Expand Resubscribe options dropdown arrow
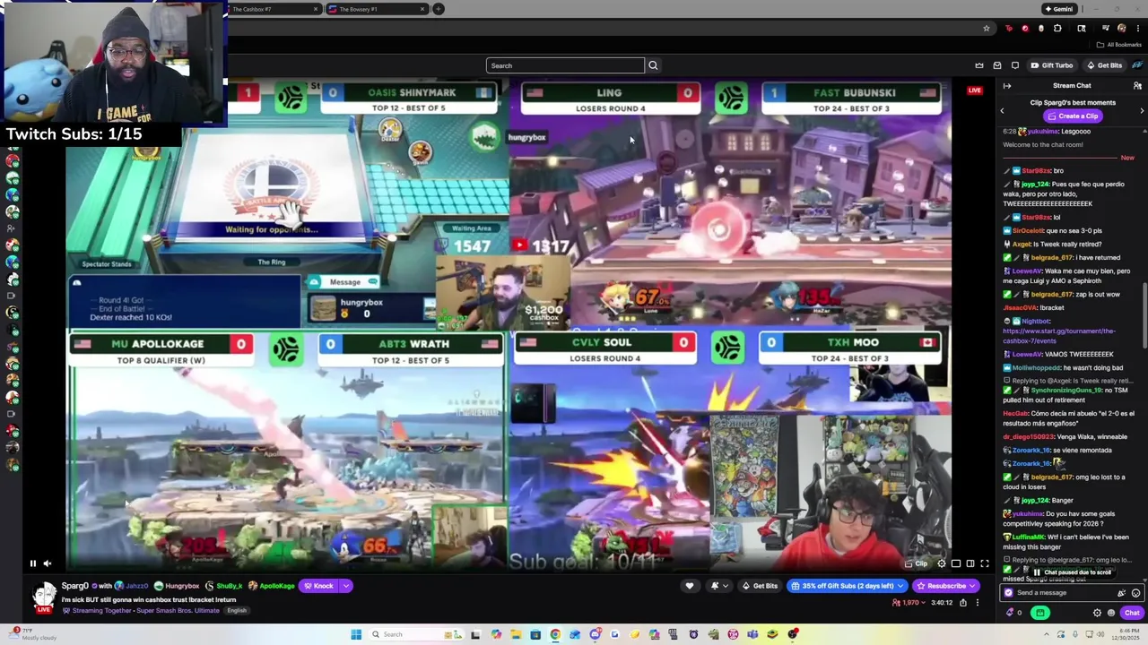Viewport: 1148px width, 645px height. pyautogui.click(x=974, y=586)
